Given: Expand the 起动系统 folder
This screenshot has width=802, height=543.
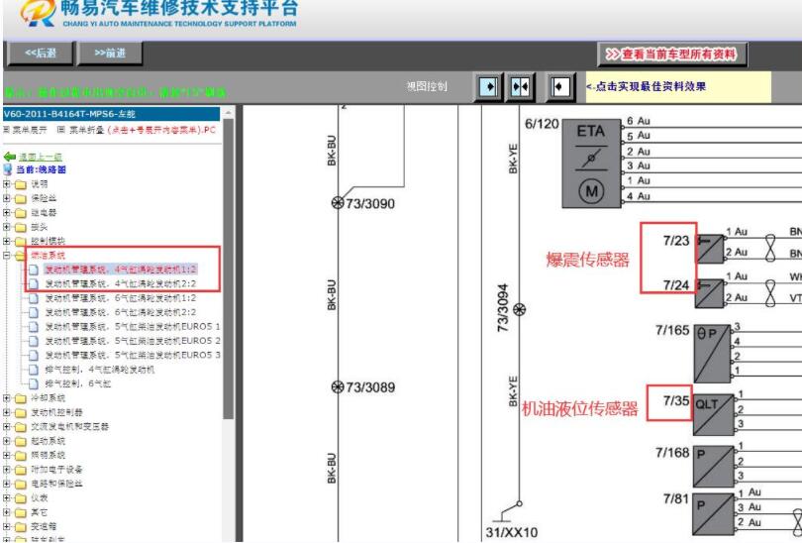Looking at the screenshot, I should pos(6,441).
